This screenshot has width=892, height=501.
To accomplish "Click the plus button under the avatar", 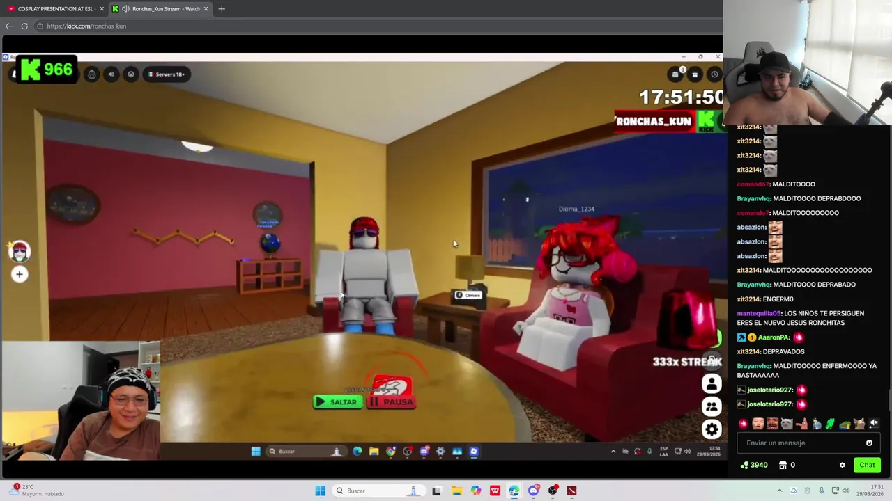I will [20, 274].
